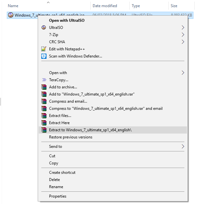Click the Notepad++ icon in context menu

44,49
